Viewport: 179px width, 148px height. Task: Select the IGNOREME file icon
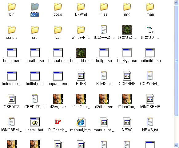click(x=150, y=99)
